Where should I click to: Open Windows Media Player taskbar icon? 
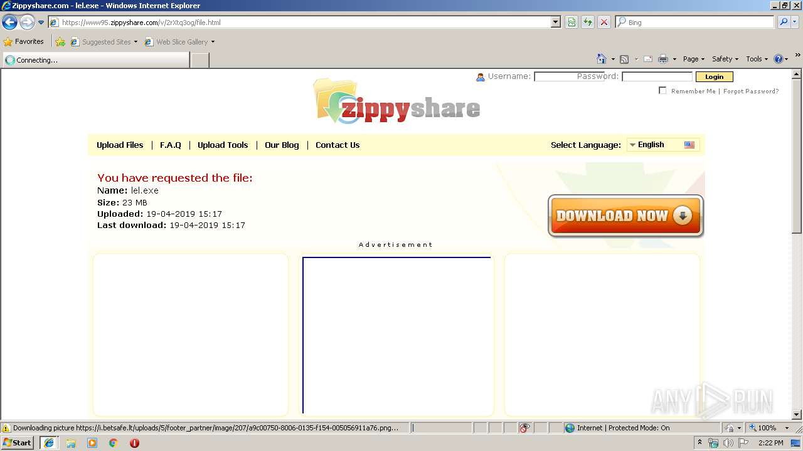pos(92,443)
